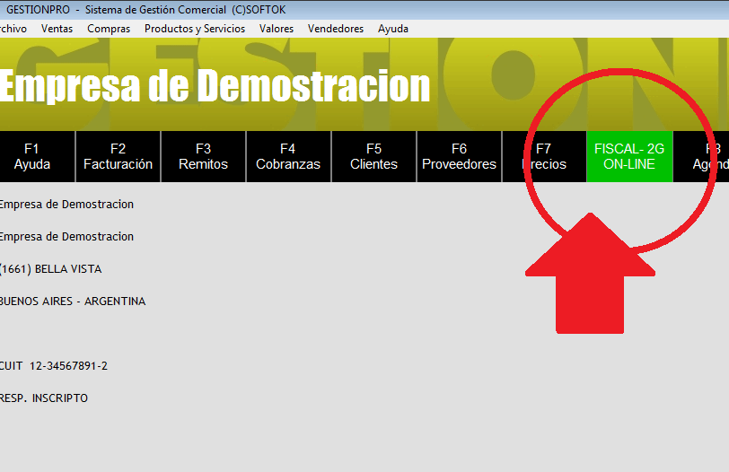Open F7 Precios
The height and width of the screenshot is (472, 729).
pyautogui.click(x=544, y=156)
